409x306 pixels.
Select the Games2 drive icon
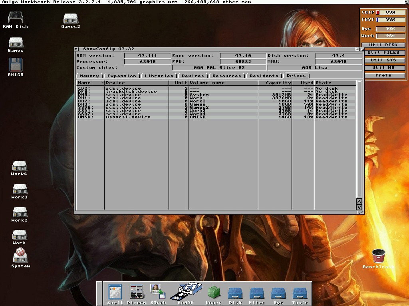click(71, 20)
